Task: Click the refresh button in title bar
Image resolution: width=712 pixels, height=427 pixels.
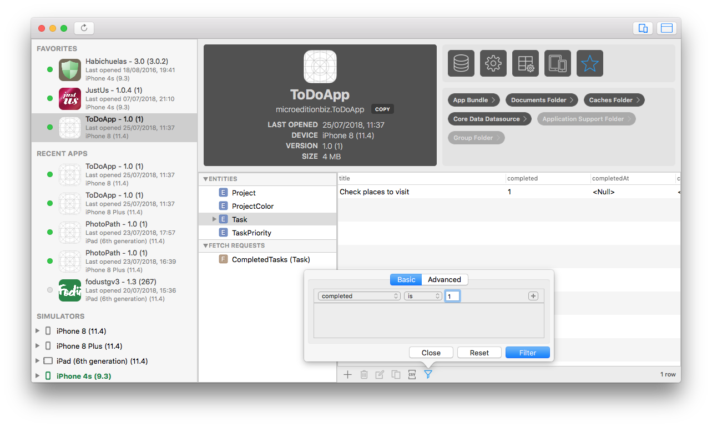Action: point(84,28)
